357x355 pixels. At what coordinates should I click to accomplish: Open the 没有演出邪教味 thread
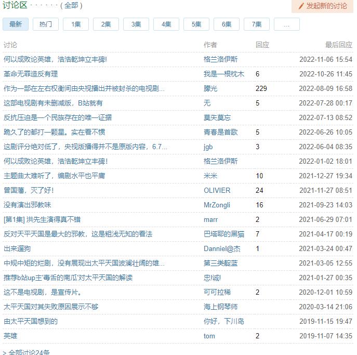click(x=28, y=205)
